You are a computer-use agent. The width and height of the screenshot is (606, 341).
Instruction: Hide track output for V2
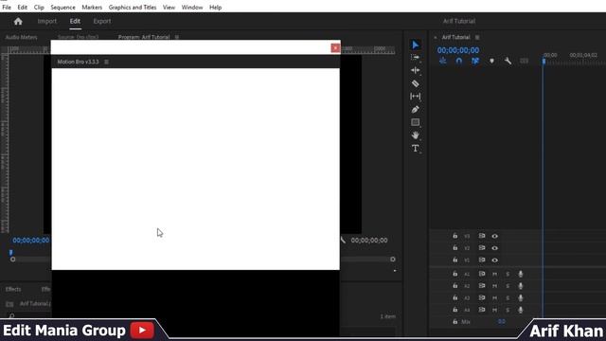[494, 248]
